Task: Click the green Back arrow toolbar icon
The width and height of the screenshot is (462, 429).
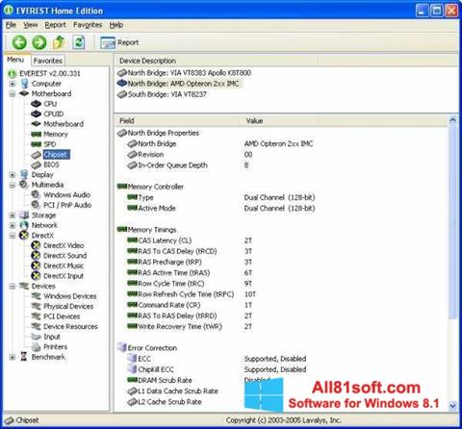Action: (x=19, y=42)
